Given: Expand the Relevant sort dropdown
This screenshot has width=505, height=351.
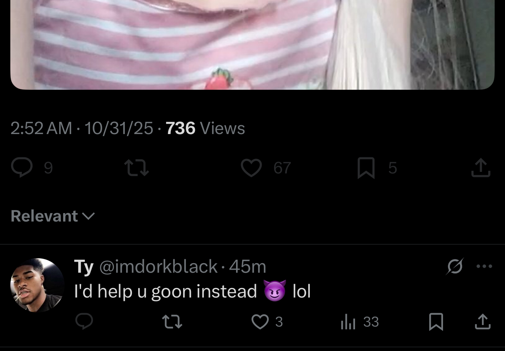Looking at the screenshot, I should 53,216.
